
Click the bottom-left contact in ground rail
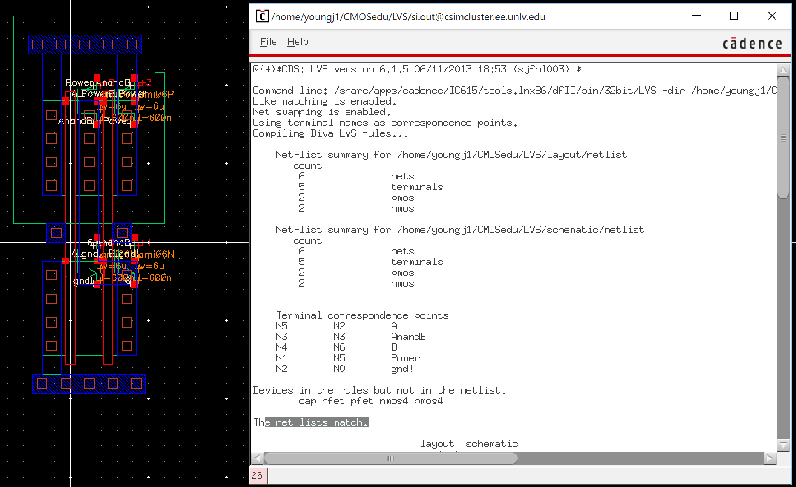click(42, 383)
